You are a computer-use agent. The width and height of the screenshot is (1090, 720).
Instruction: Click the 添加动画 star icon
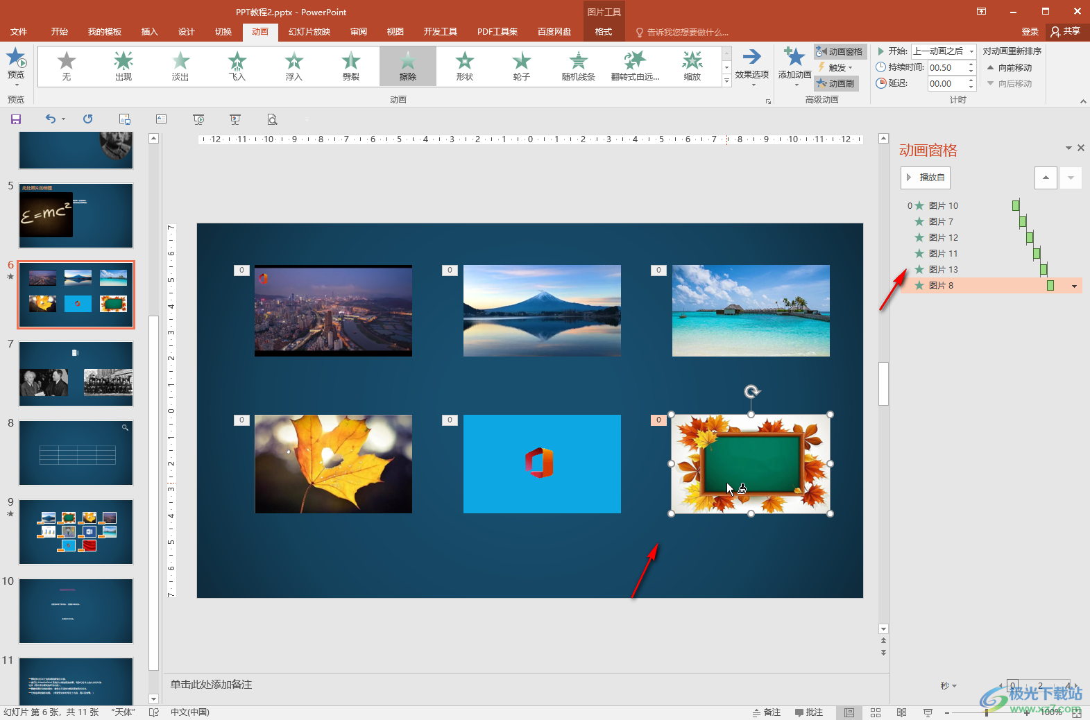click(794, 58)
